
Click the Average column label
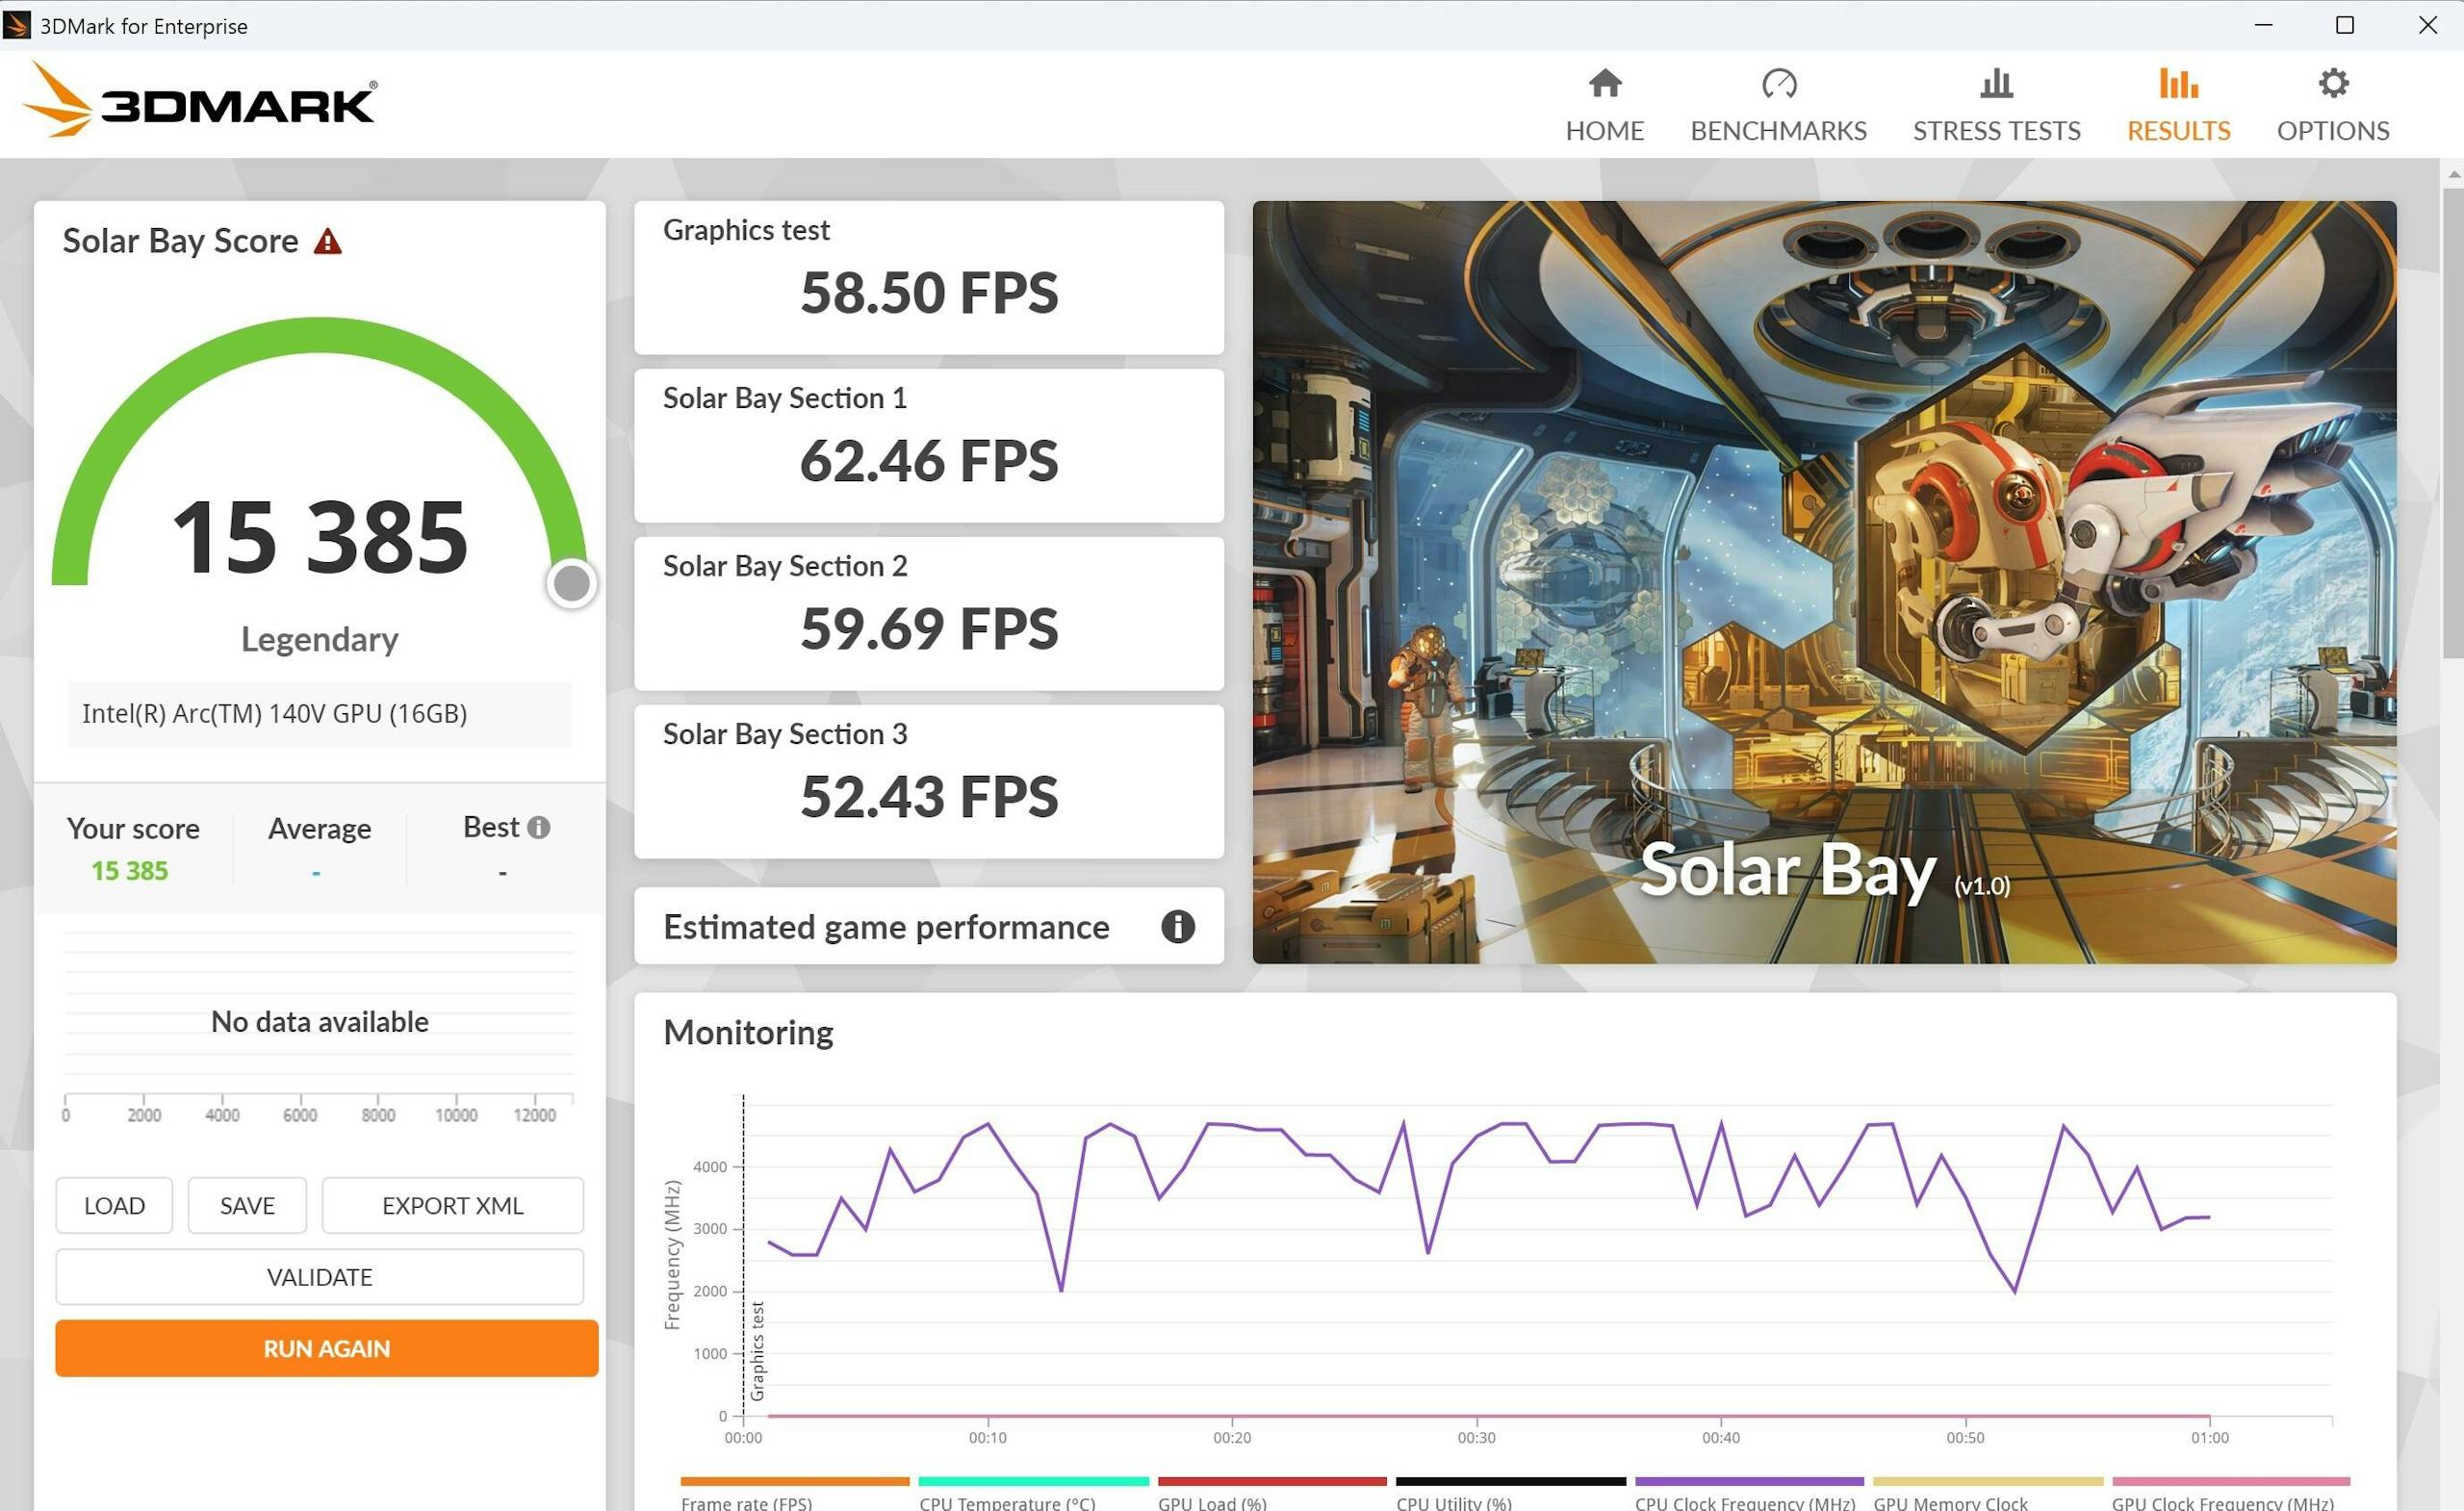coord(319,828)
